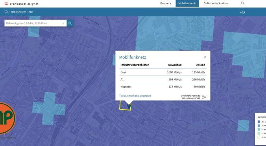Click into the address input field
Viewport: 266px width, 146px height.
point(33,23)
